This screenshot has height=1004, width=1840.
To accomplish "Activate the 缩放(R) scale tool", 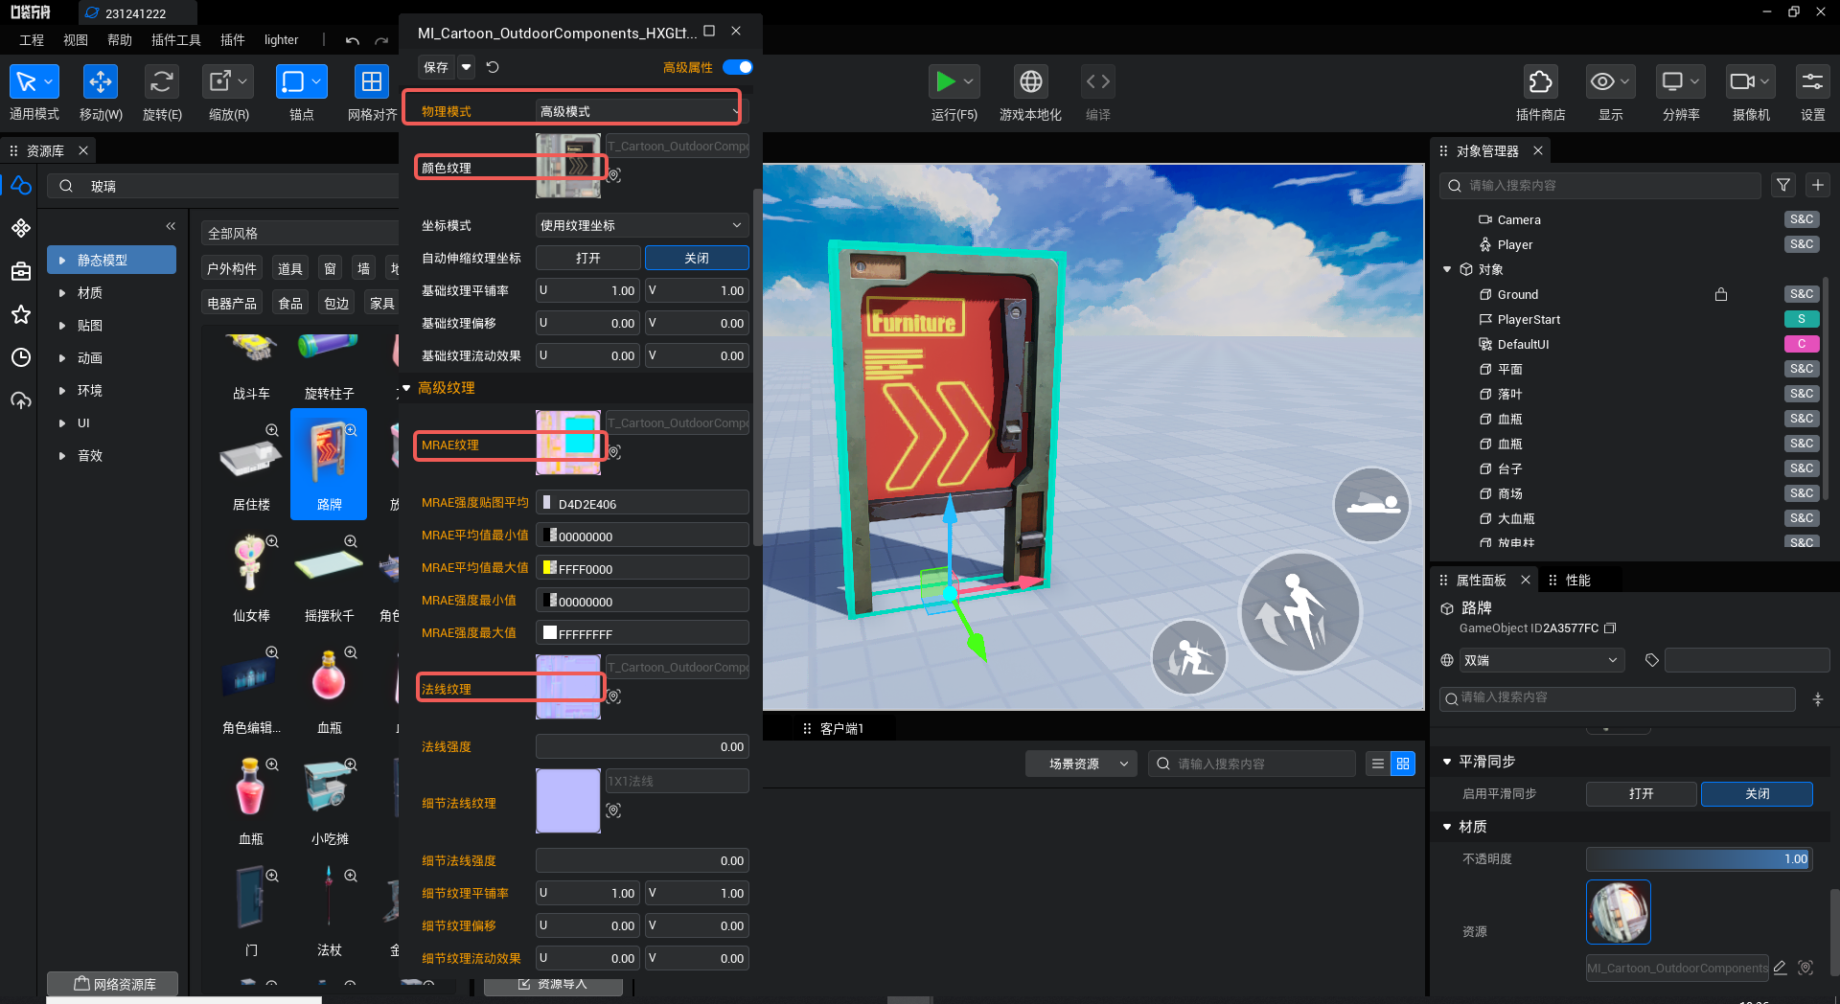I will pyautogui.click(x=228, y=82).
